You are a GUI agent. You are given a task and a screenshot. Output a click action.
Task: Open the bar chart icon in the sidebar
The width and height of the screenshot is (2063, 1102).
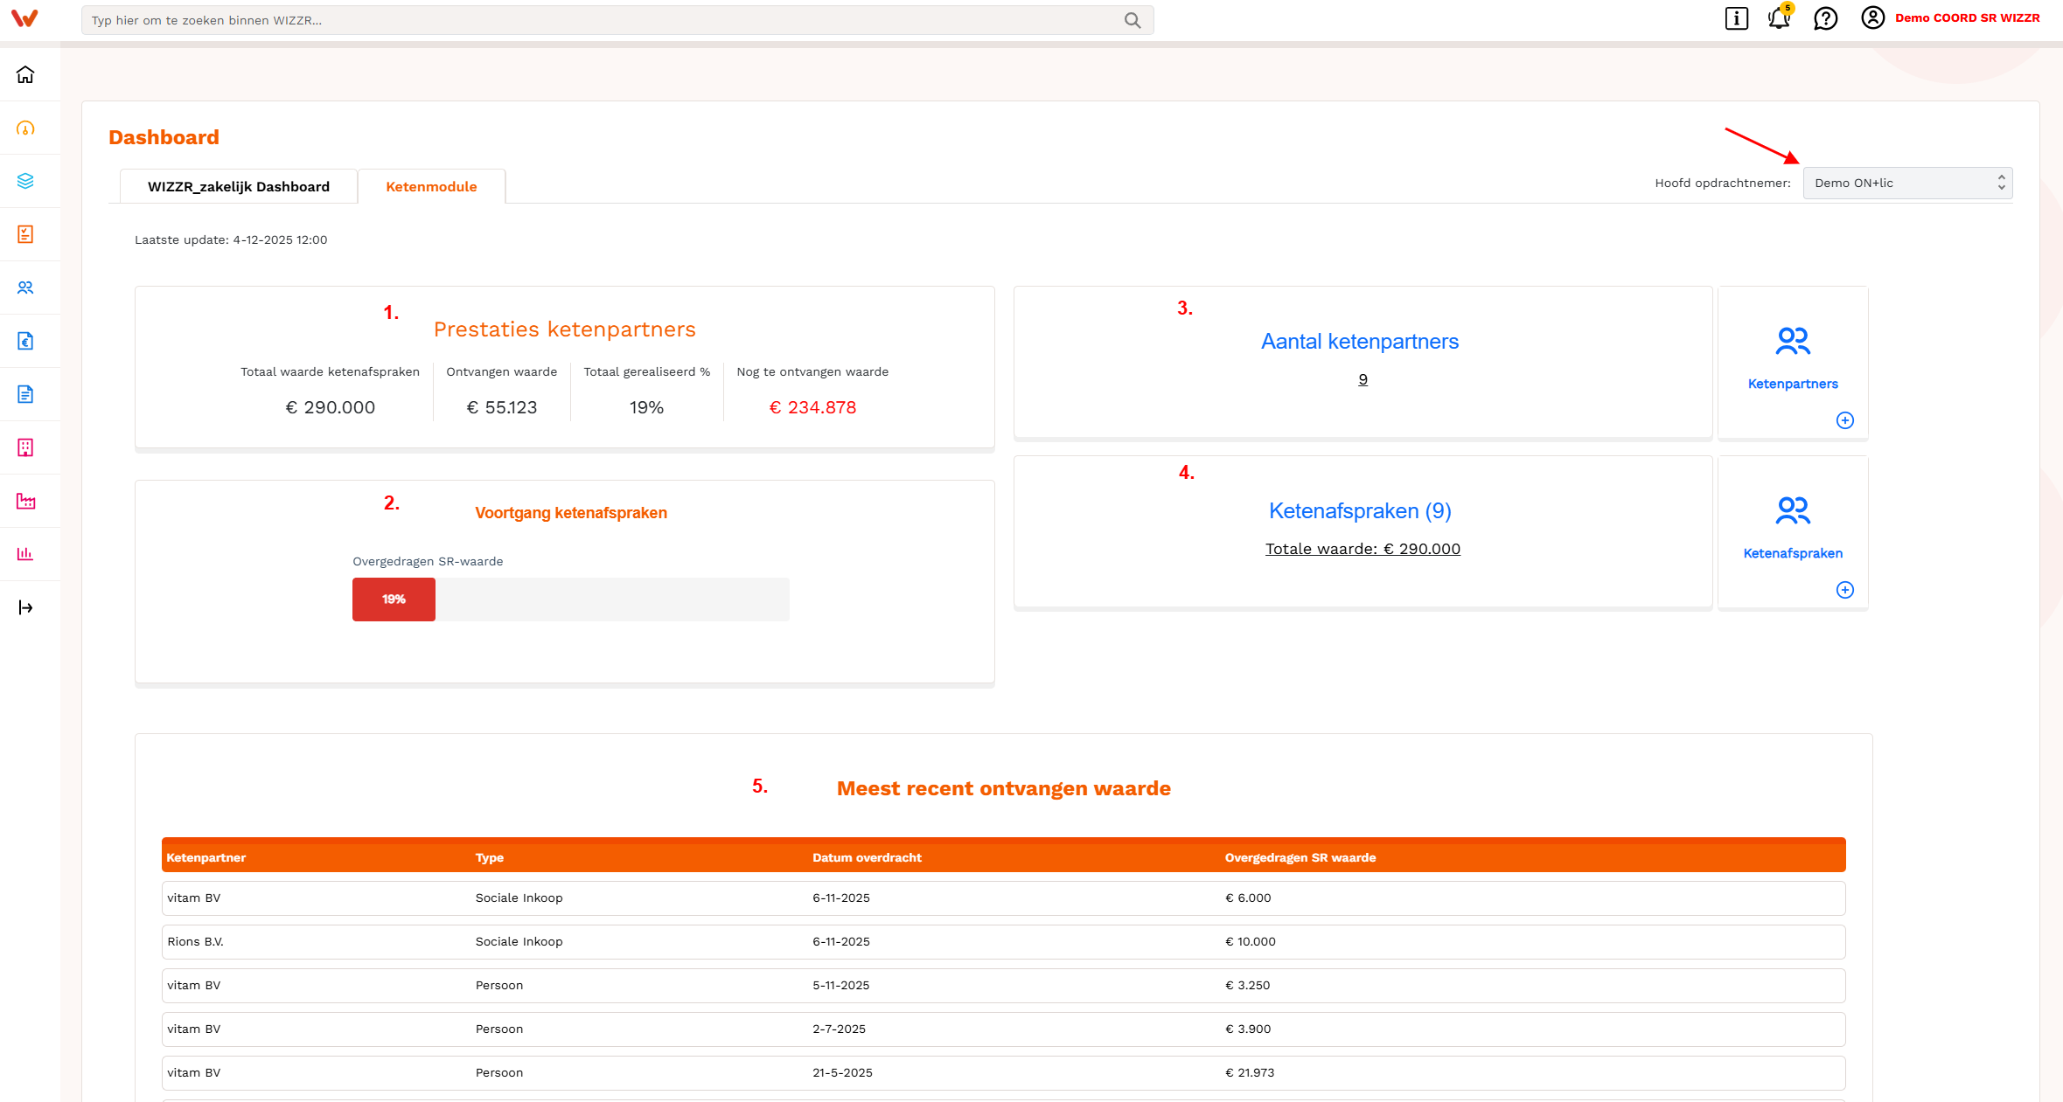25,554
